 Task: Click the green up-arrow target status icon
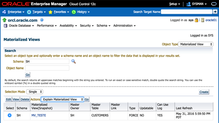pos(4,20)
